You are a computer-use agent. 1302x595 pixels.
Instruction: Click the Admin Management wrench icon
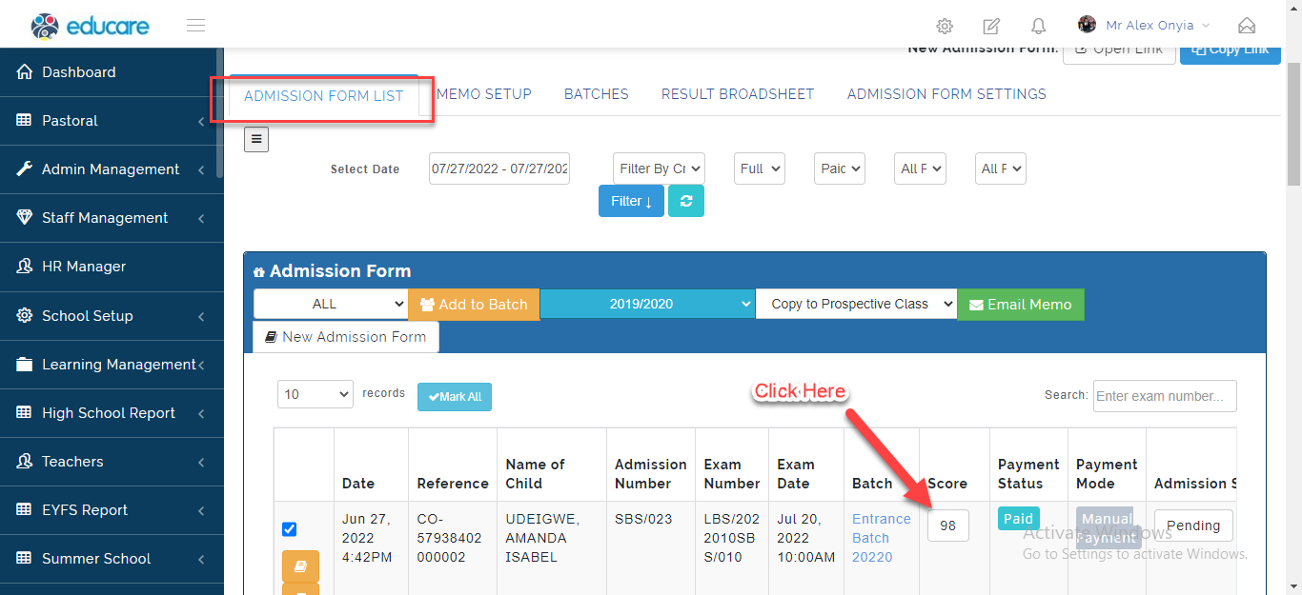[25, 169]
